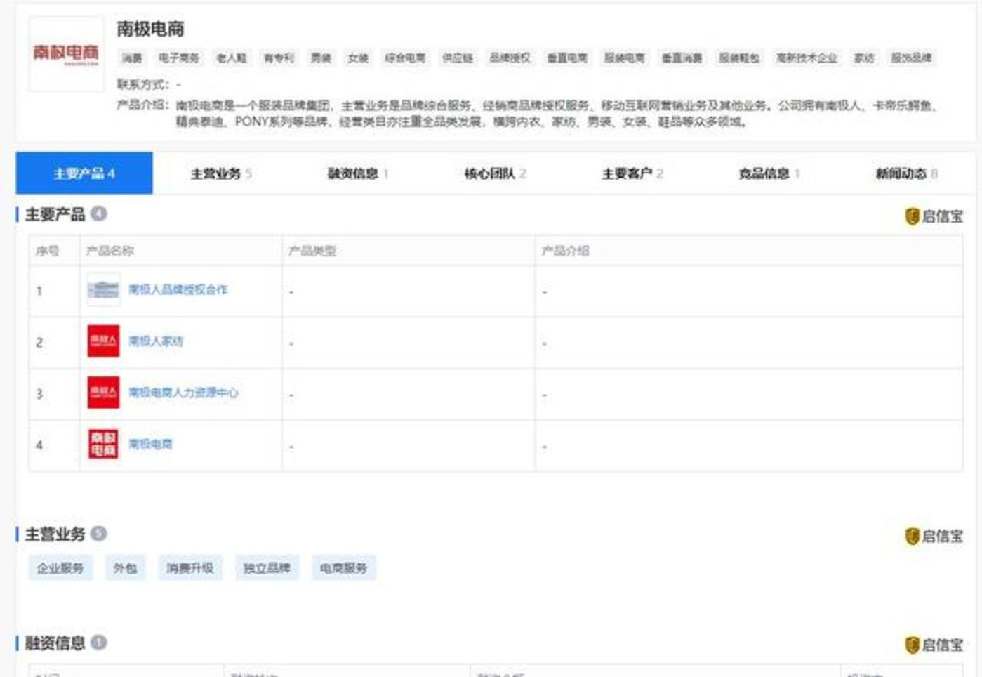Toggle the 电子商务 tag filter
982x677 pixels.
tap(178, 59)
